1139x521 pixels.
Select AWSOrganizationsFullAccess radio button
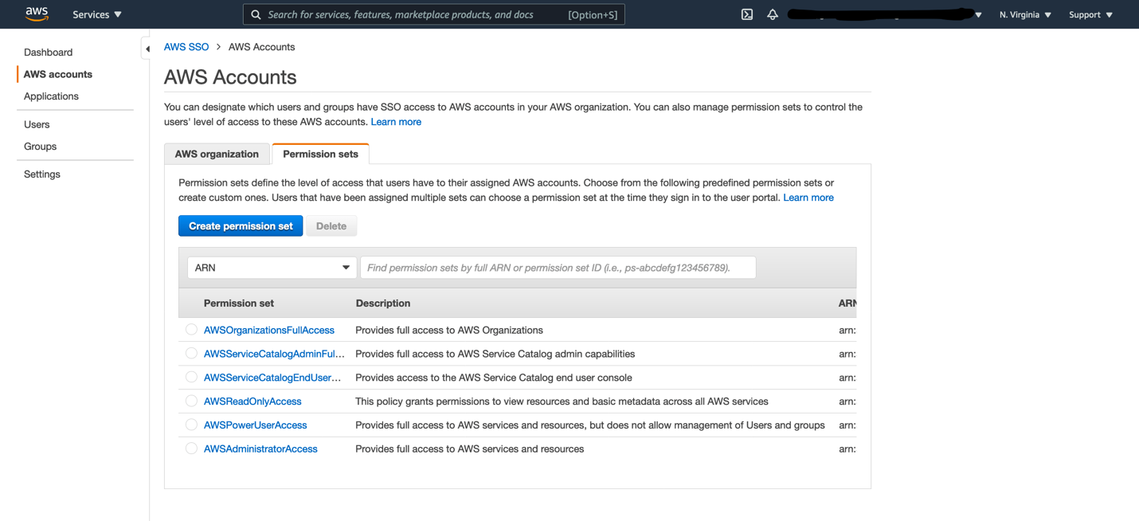pos(191,330)
